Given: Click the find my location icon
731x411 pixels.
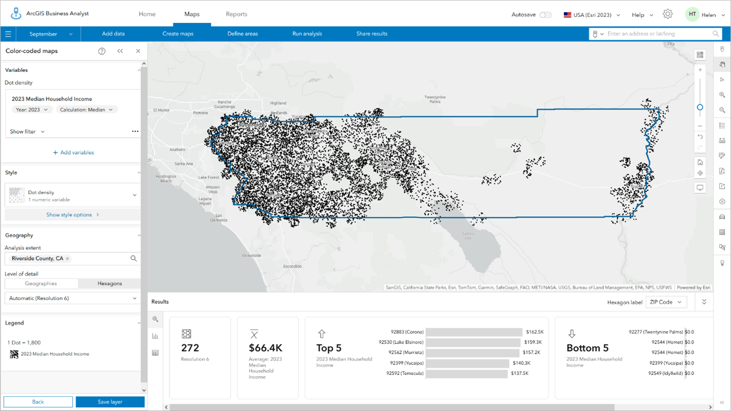Looking at the screenshot, I should click(x=700, y=172).
